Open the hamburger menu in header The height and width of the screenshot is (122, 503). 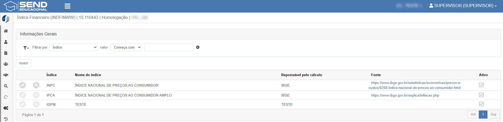coord(67,6)
